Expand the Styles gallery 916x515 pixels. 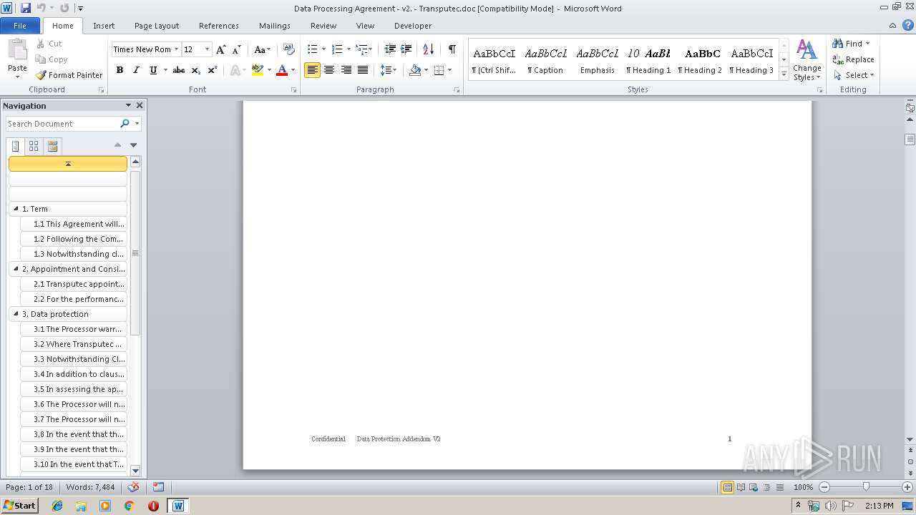click(x=784, y=74)
